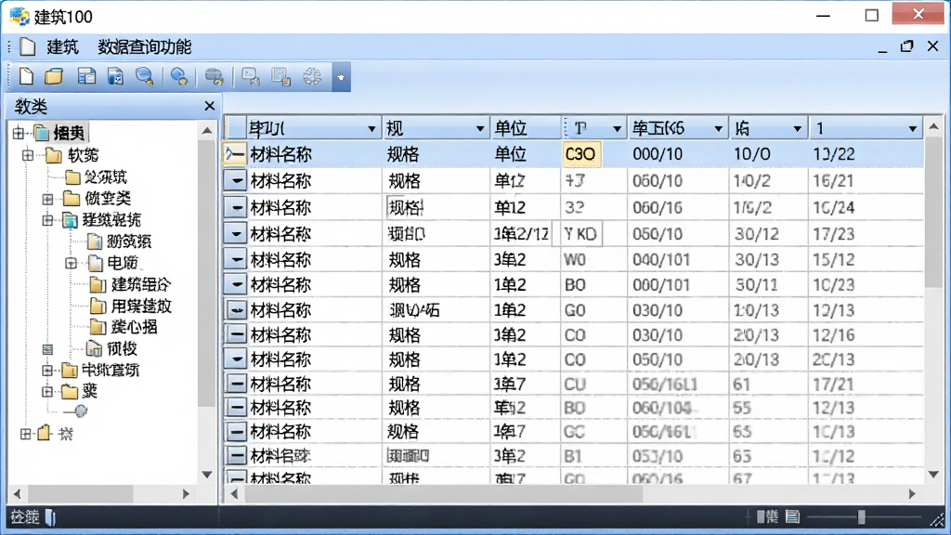This screenshot has width=951, height=535.
Task: Close the 软类 side panel
Action: (209, 106)
